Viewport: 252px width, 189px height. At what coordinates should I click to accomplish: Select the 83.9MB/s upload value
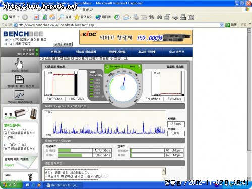[174, 99]
